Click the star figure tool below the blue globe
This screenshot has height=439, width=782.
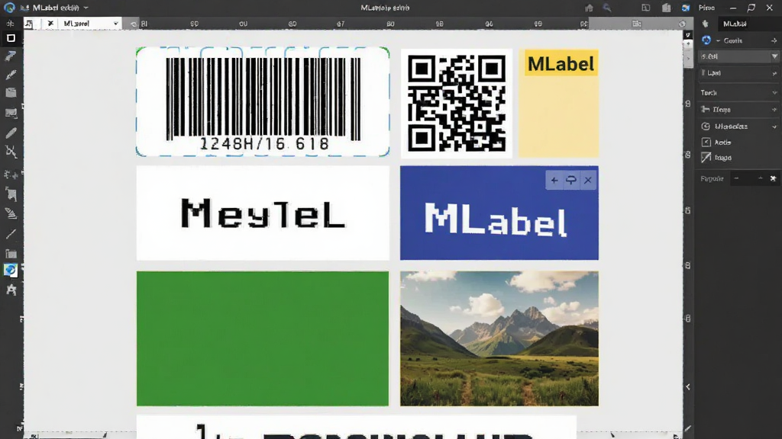click(x=11, y=290)
